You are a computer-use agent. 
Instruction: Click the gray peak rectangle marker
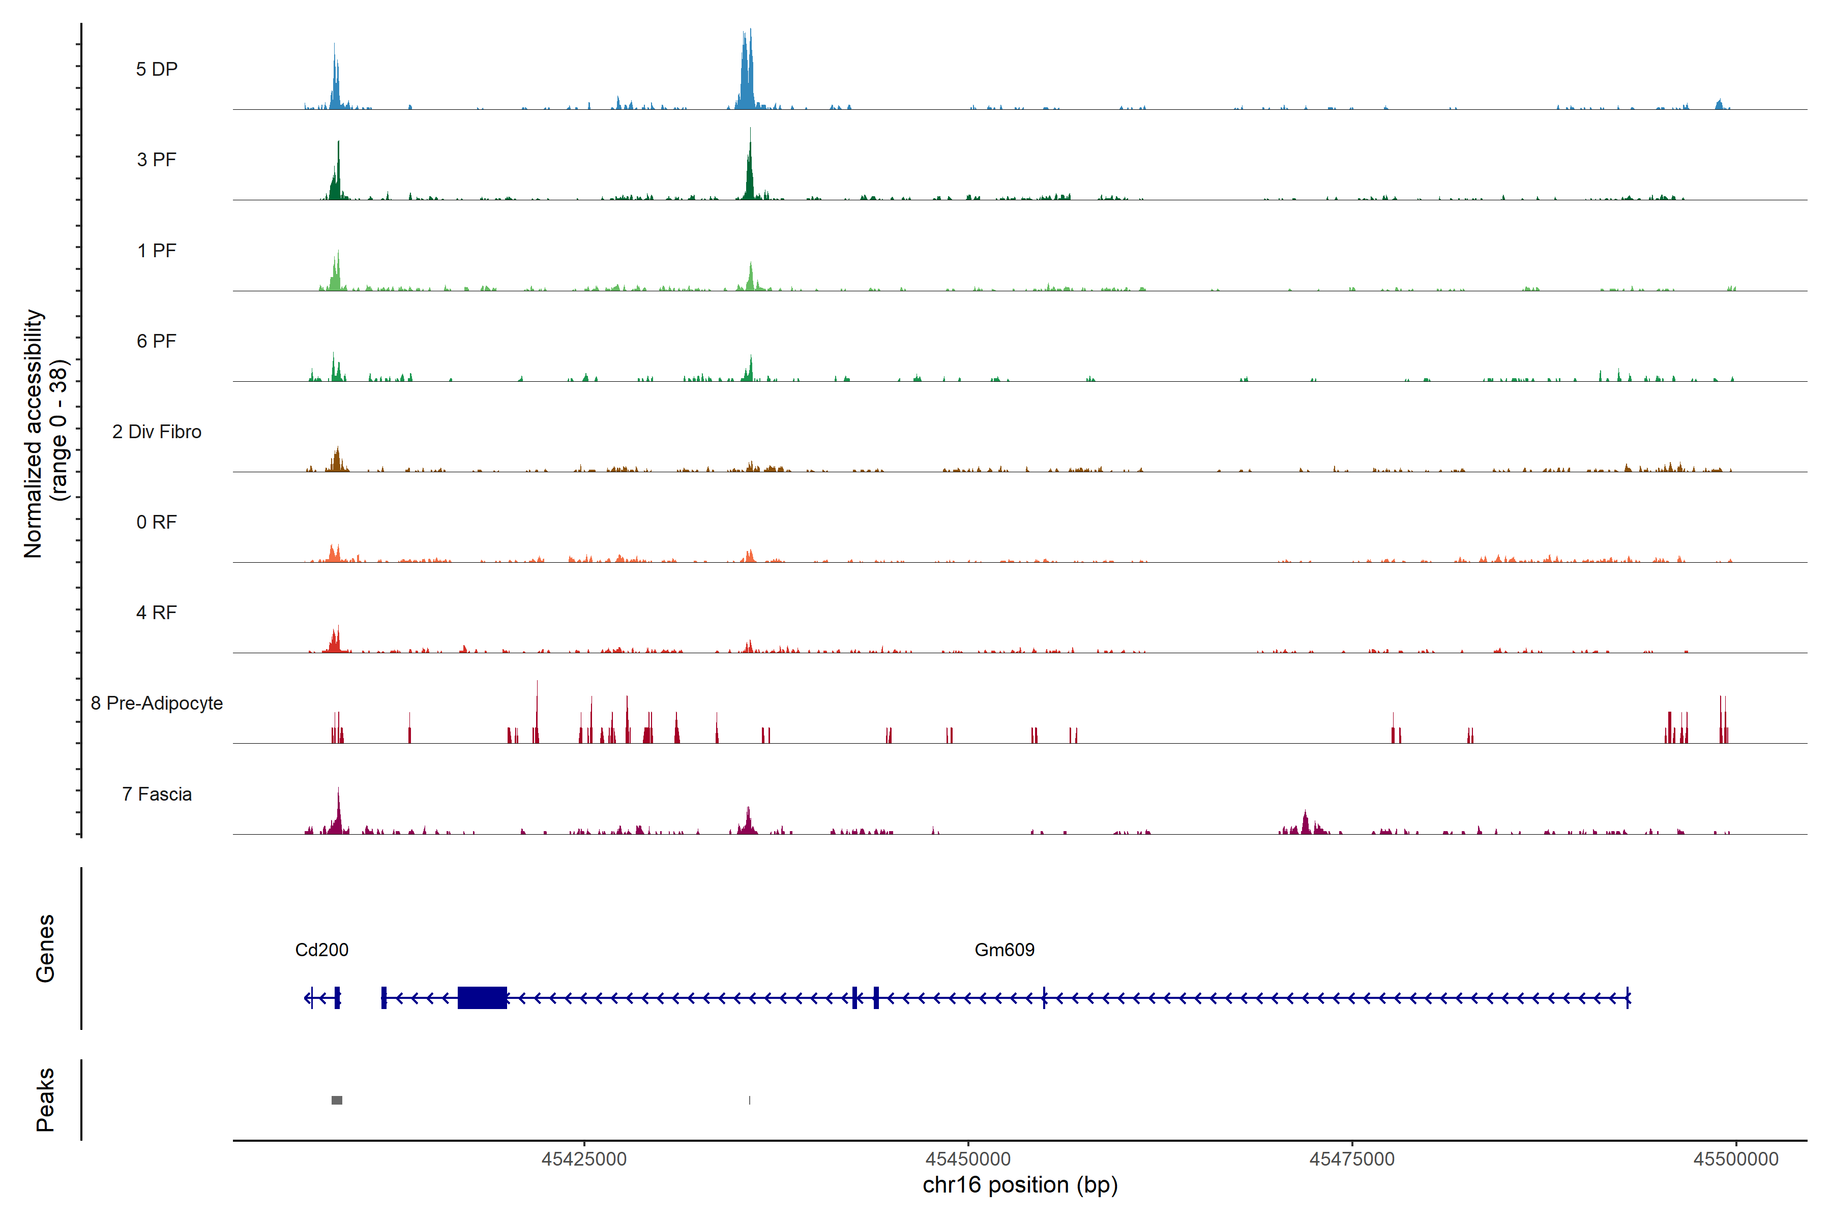click(x=337, y=1100)
